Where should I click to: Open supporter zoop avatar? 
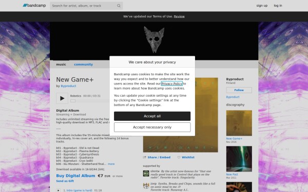coord(146,186)
